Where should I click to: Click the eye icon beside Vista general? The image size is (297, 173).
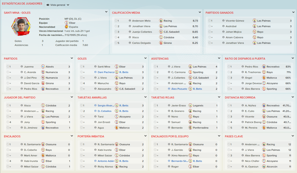pos(48,5)
